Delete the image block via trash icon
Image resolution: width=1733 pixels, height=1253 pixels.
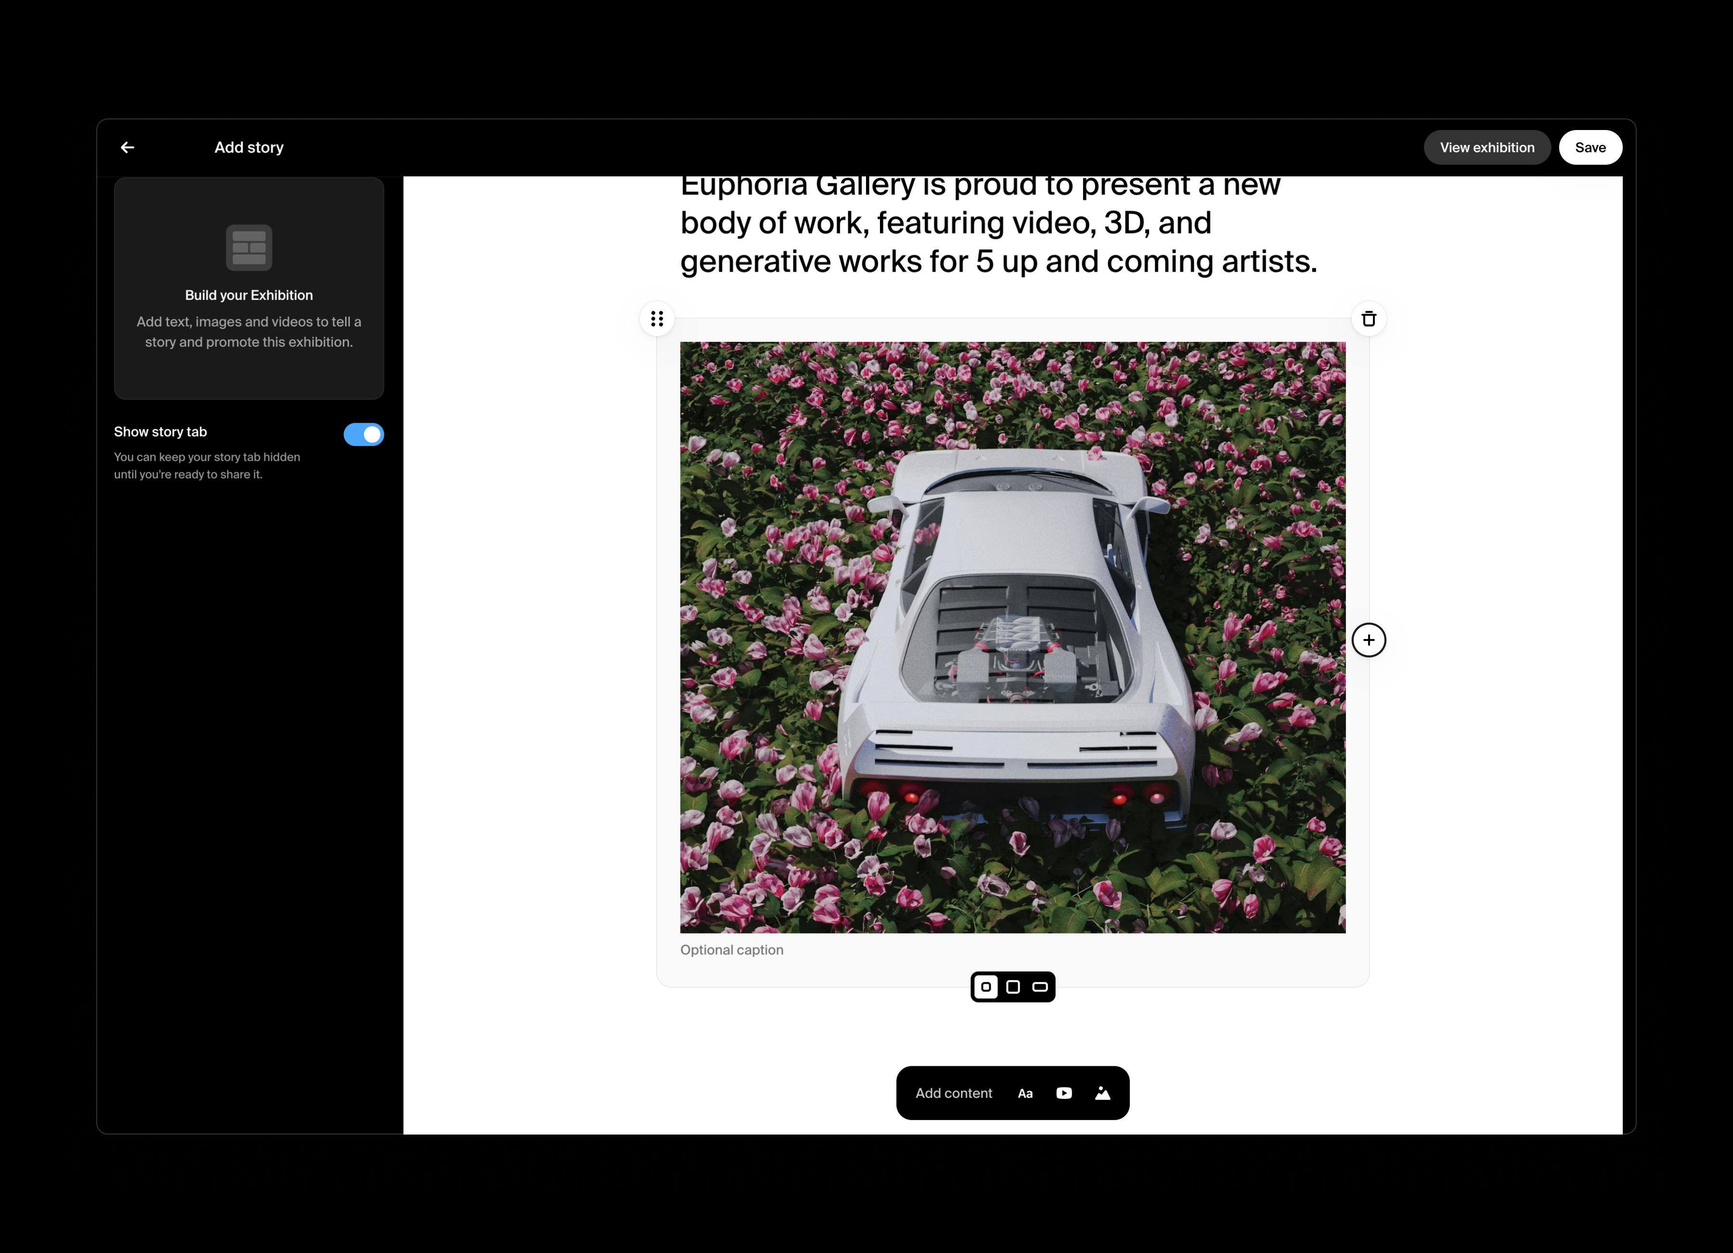click(x=1369, y=319)
